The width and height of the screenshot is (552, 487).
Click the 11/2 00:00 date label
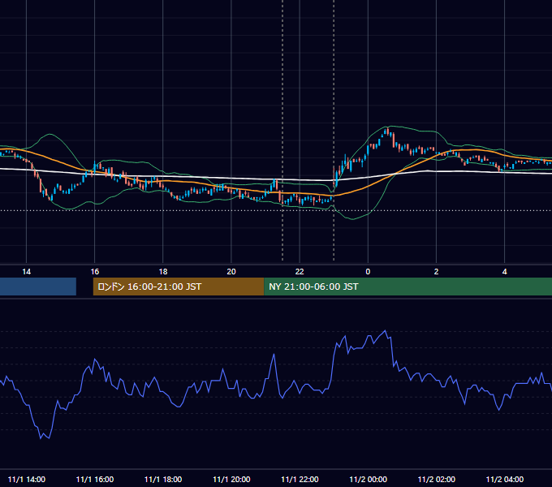368,479
